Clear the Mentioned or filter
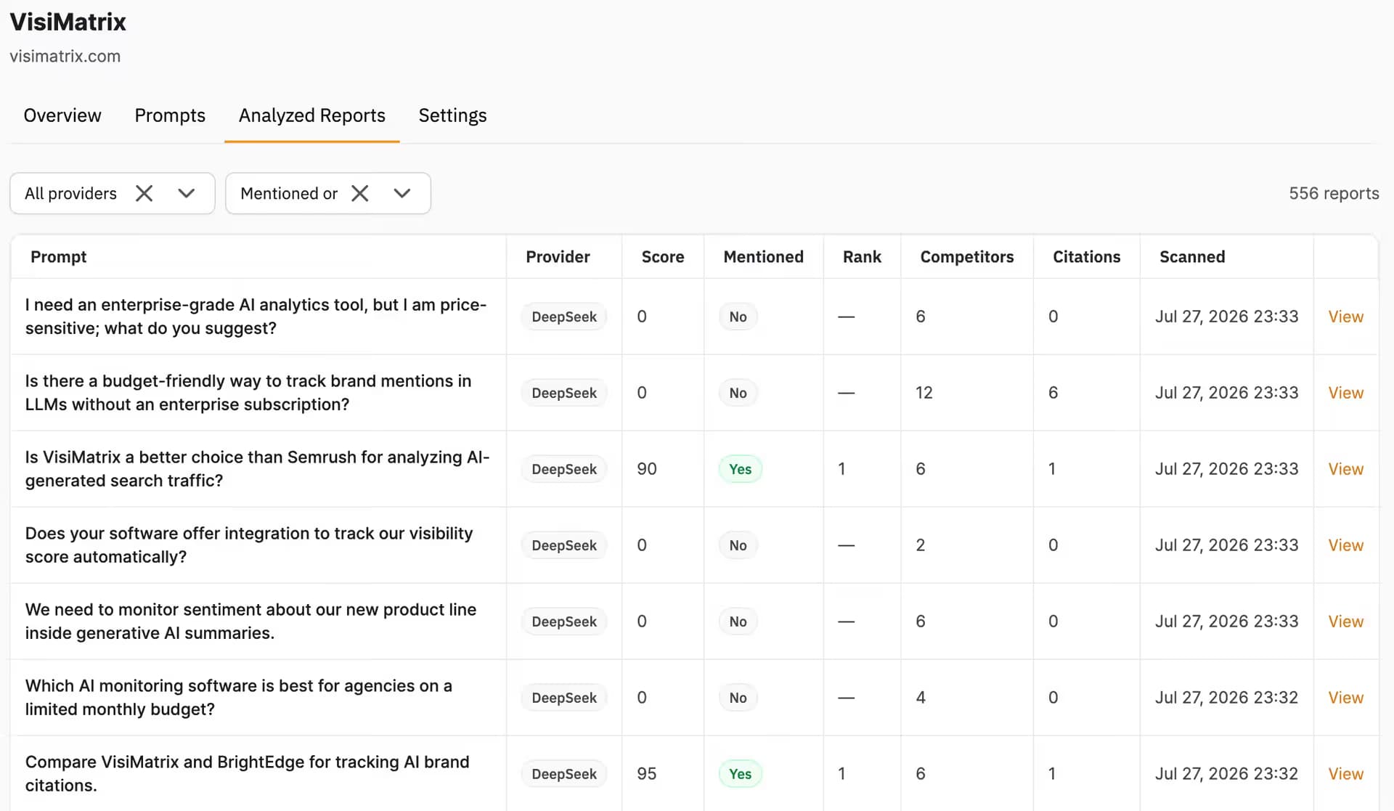The height and width of the screenshot is (811, 1394). (x=360, y=193)
